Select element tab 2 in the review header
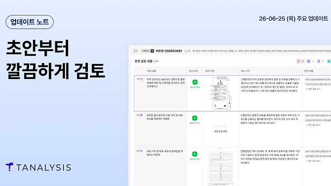The width and height of the screenshot is (331, 186). 310,61
